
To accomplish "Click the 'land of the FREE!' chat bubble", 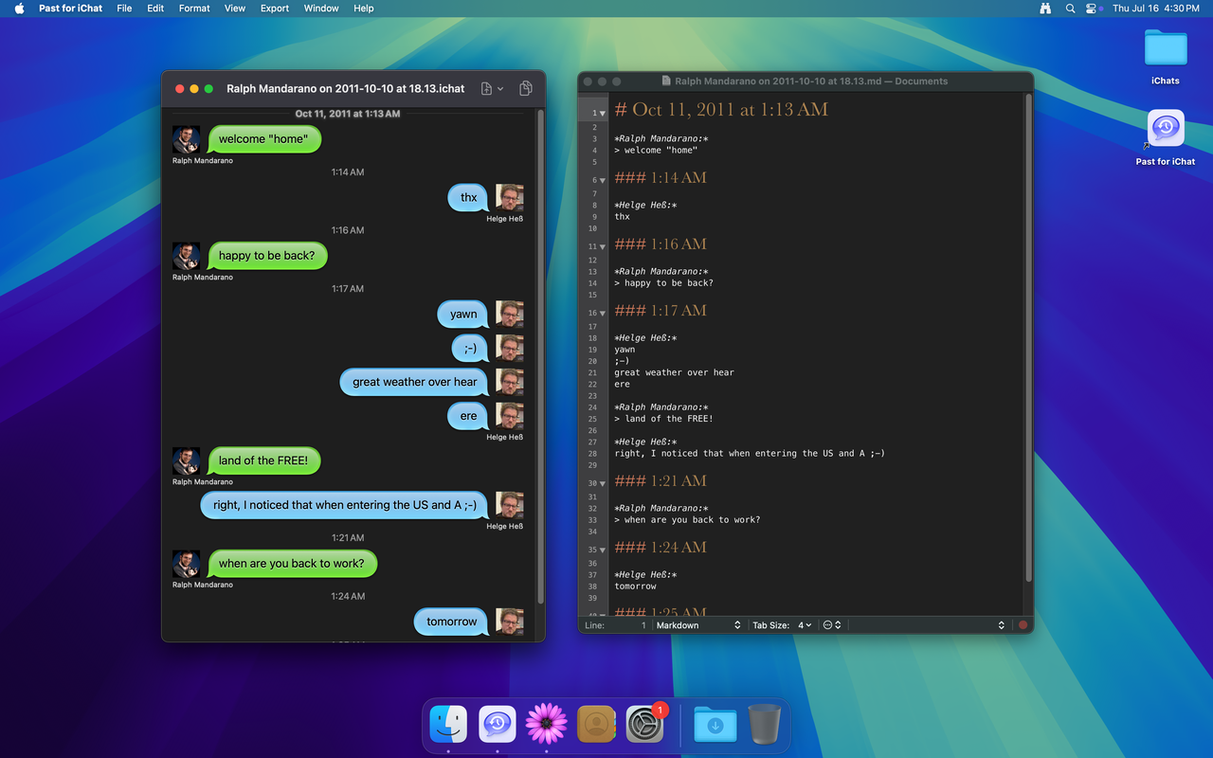I will pos(263,461).
